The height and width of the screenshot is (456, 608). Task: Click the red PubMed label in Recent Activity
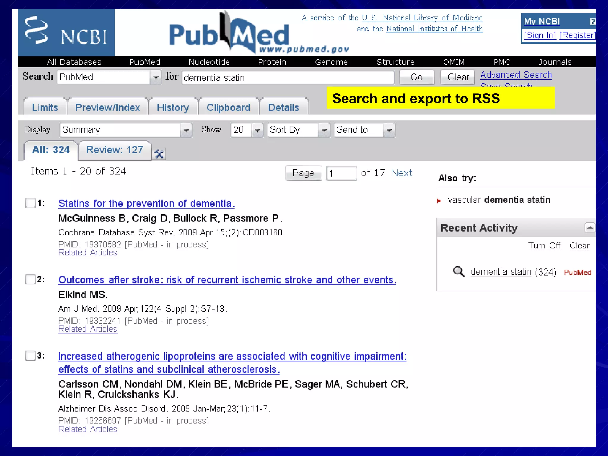tap(578, 272)
